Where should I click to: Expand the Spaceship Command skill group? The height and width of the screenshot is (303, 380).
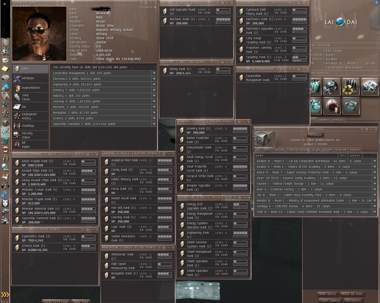(154, 124)
